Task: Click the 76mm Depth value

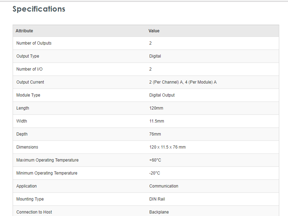Action: [x=155, y=134]
